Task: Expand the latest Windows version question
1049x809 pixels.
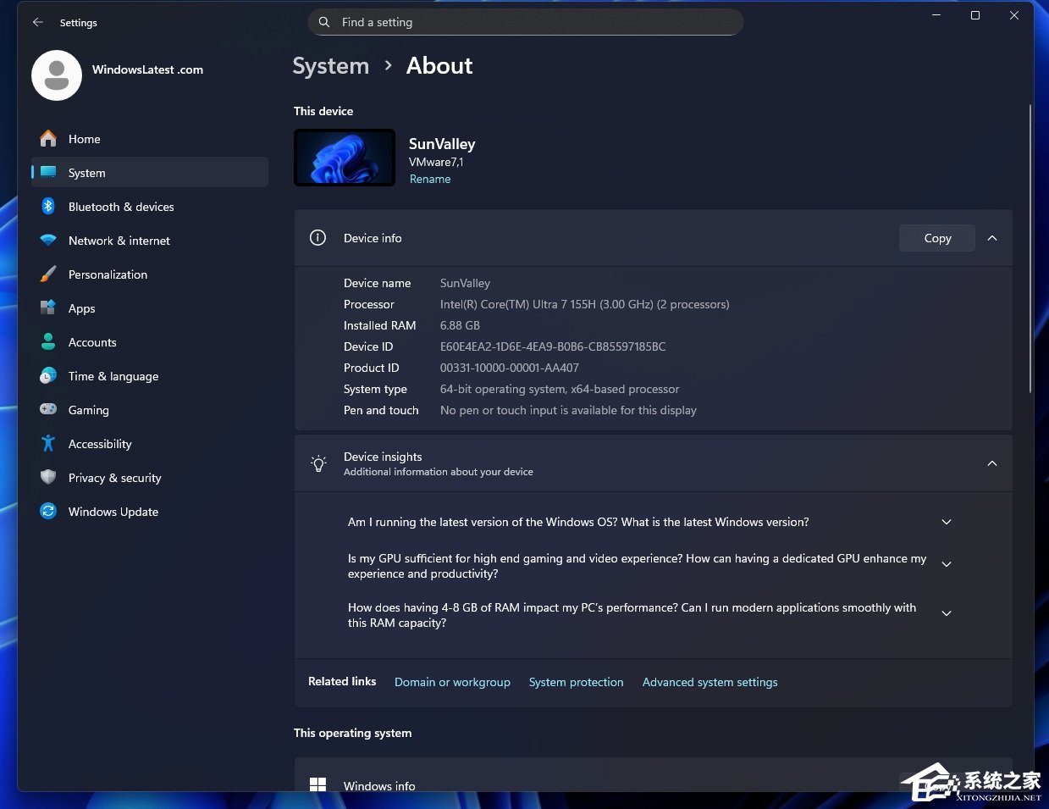Action: coord(946,522)
